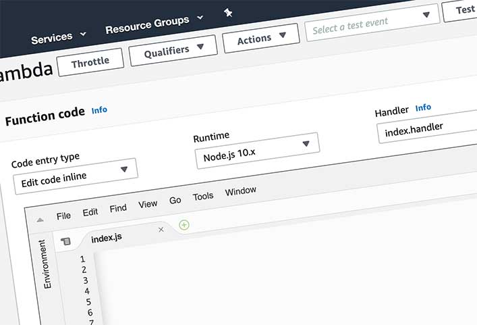This screenshot has width=477, height=325.
Task: Open the View menu in editor
Action: pyautogui.click(x=148, y=204)
